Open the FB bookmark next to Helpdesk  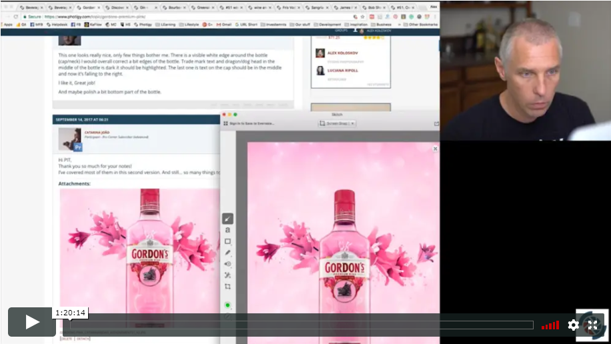76,25
